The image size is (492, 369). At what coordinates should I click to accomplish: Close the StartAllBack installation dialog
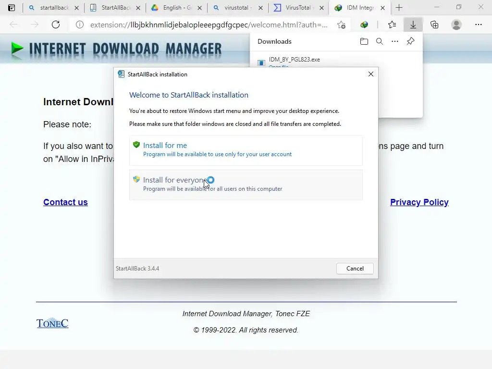(x=370, y=74)
